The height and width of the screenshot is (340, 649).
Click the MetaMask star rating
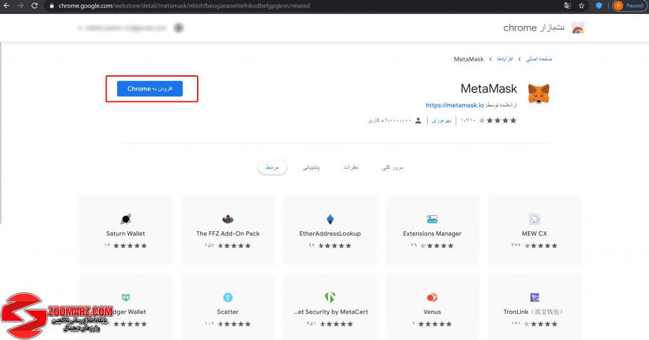498,120
